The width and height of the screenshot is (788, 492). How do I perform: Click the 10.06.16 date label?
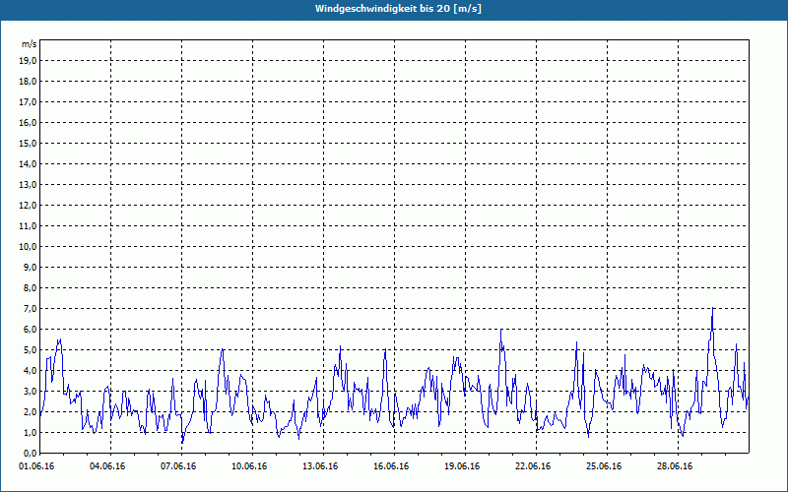click(249, 466)
